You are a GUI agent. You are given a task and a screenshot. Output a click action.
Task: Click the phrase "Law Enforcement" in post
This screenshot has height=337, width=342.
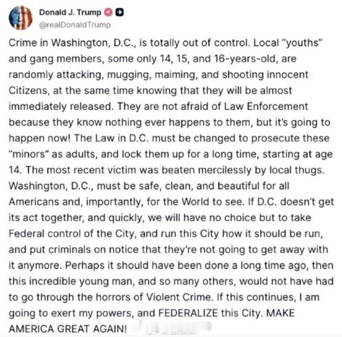pyautogui.click(x=266, y=106)
